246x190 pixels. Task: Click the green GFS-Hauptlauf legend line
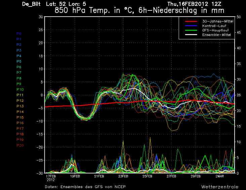click(191, 30)
